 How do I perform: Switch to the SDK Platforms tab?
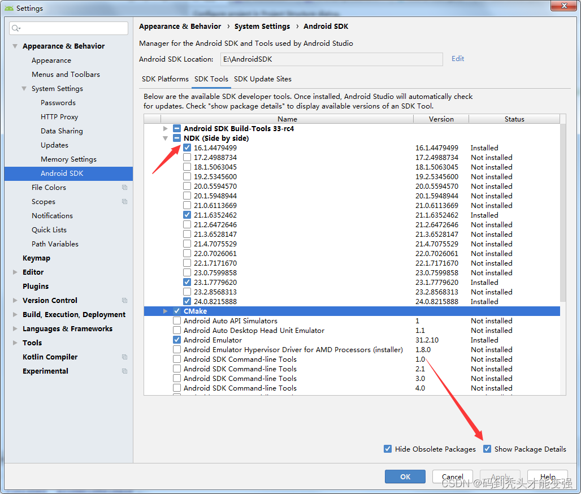(165, 79)
